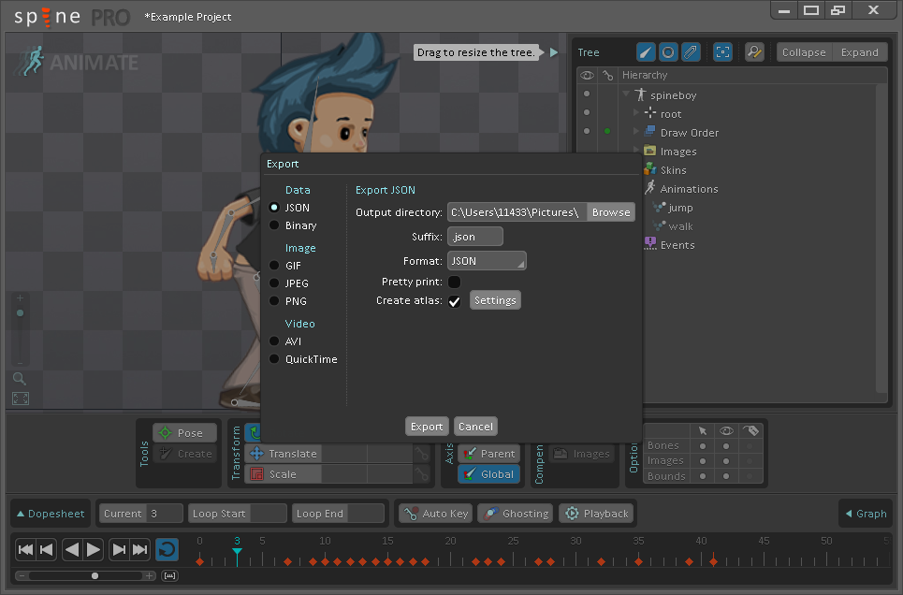Toggle the bones filter icon in Tree
Viewport: 903px width, 595px height.
646,52
